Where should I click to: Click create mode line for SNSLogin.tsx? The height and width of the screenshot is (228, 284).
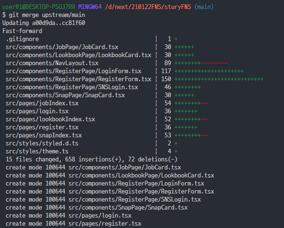[103, 199]
